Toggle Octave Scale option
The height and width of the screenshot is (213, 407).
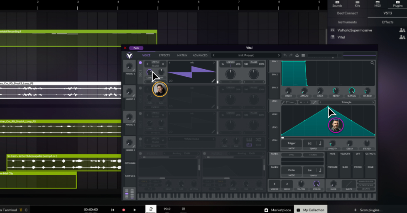click(366, 185)
